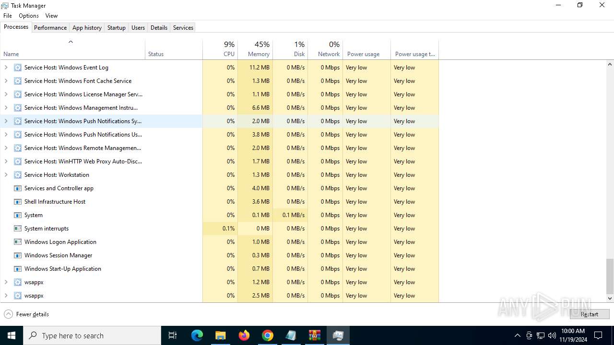614x345 pixels.
Task: Open the notification center icon
Action: [598, 335]
